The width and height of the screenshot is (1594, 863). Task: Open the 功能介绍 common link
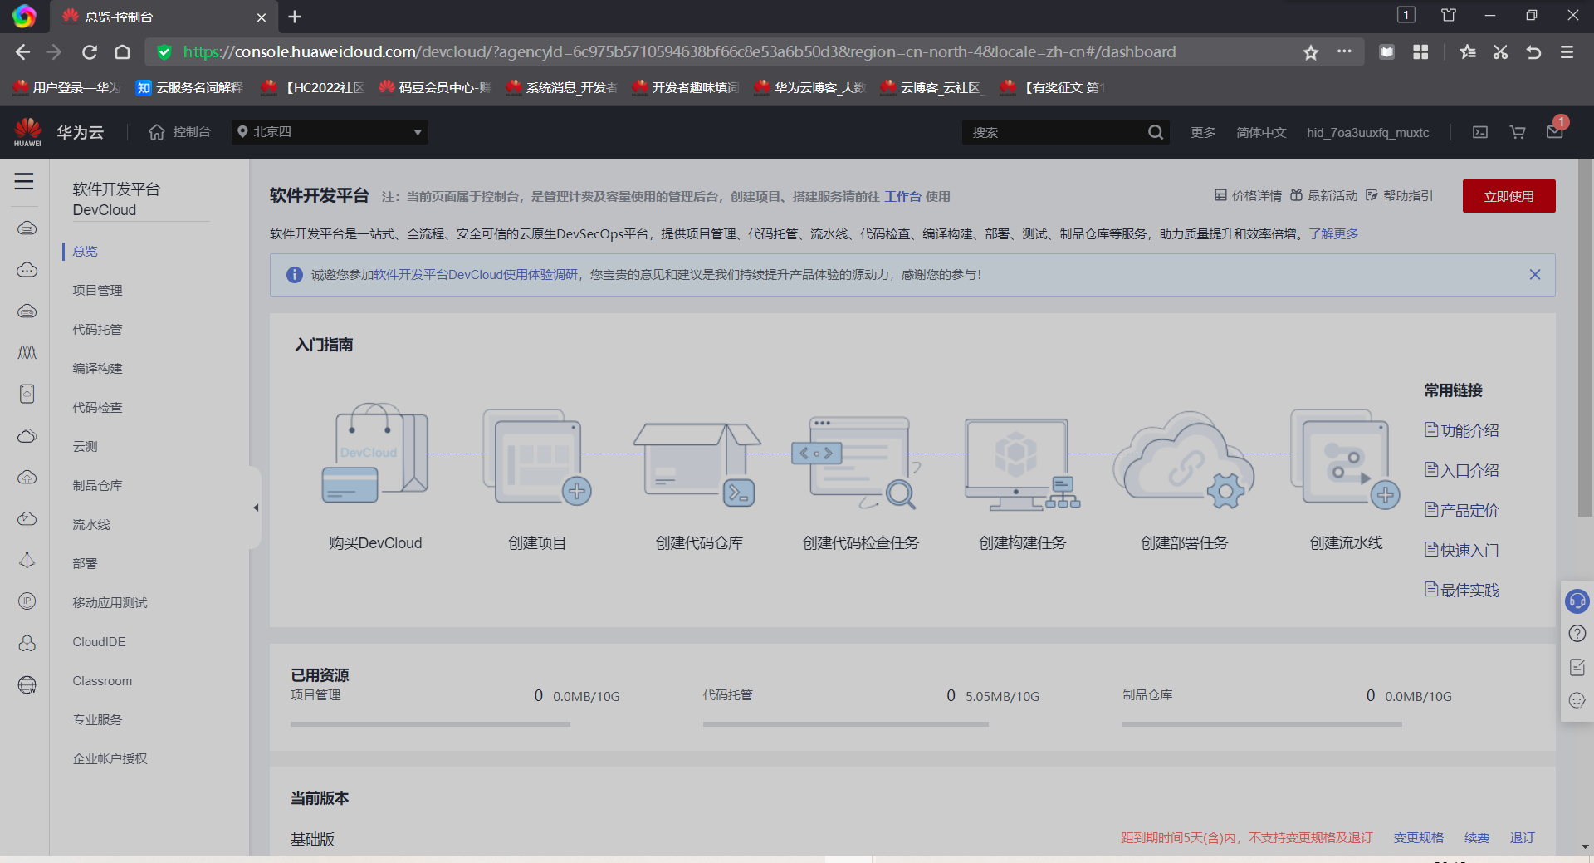click(x=1462, y=430)
